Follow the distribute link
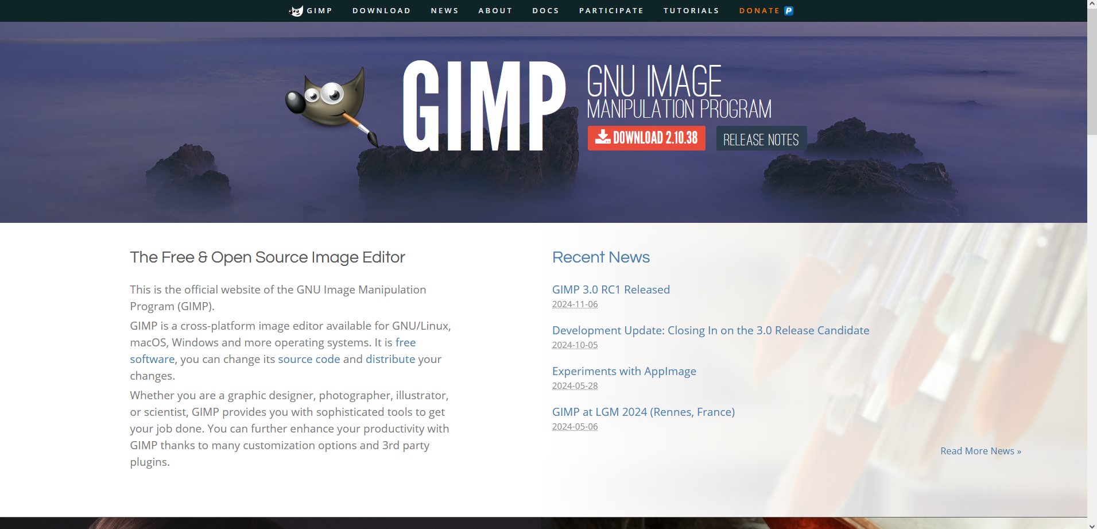 point(390,359)
